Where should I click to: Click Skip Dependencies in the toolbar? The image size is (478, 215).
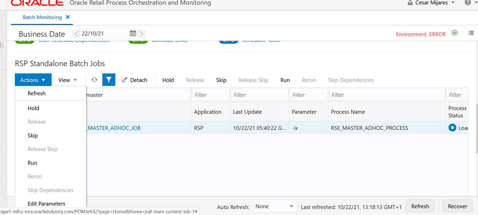pyautogui.click(x=351, y=80)
